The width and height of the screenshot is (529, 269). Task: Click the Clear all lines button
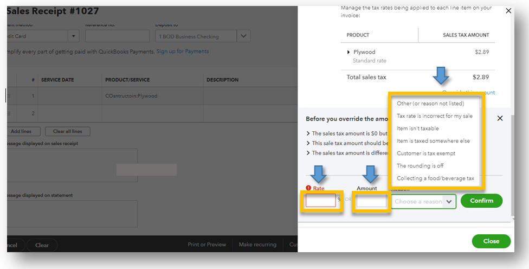pos(67,132)
